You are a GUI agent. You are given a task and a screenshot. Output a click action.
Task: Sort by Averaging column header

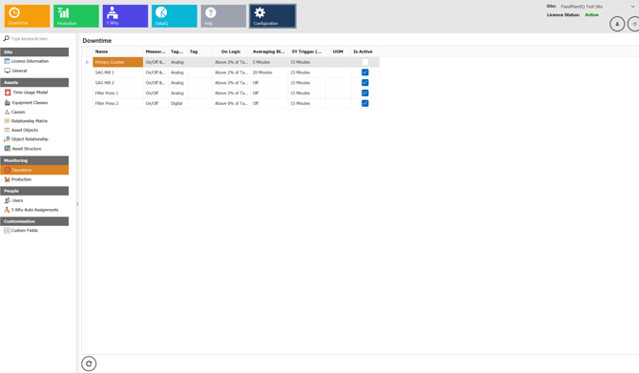tap(269, 52)
